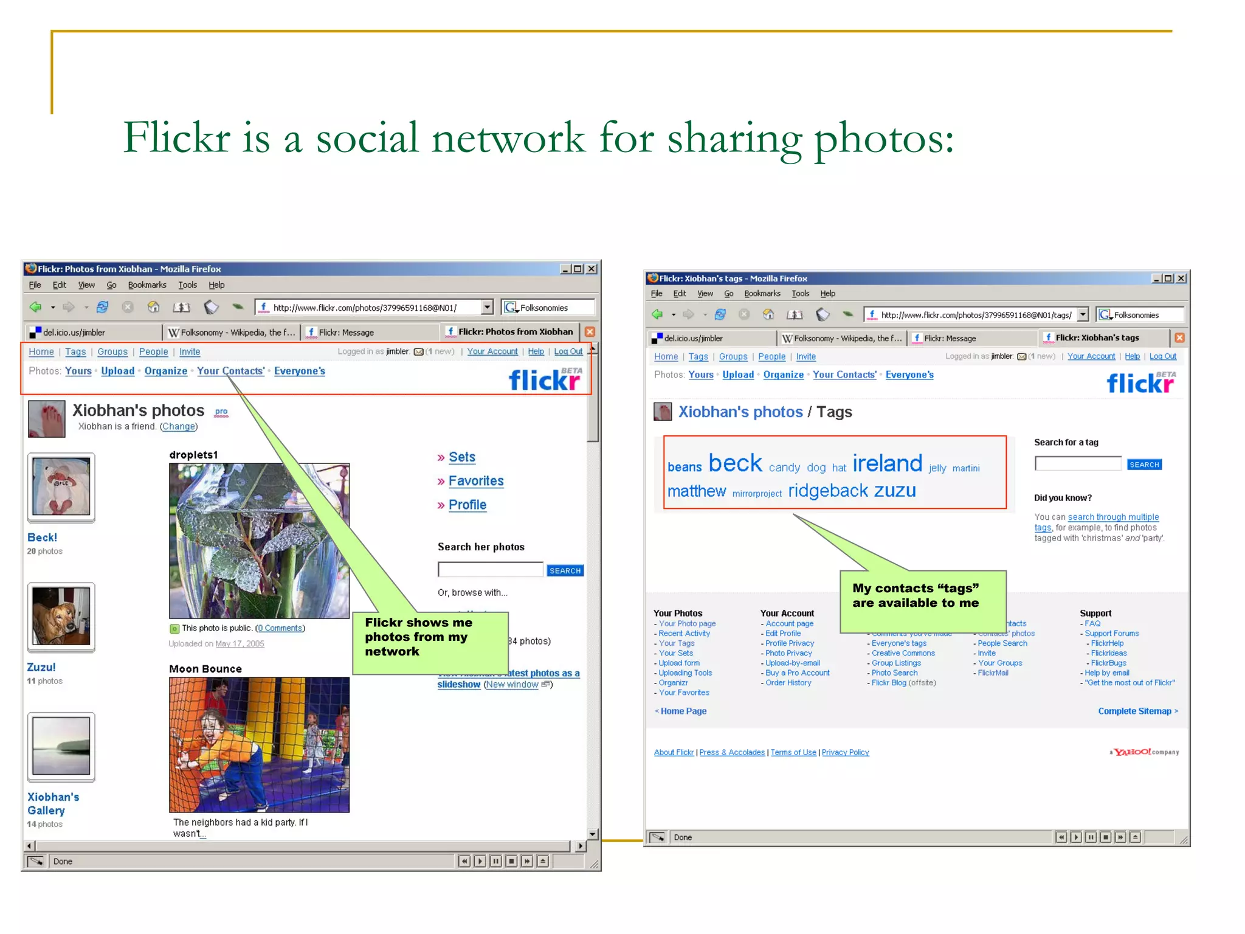Click the Stop icon in right Firefox window
The image size is (1245, 934).
(743, 314)
